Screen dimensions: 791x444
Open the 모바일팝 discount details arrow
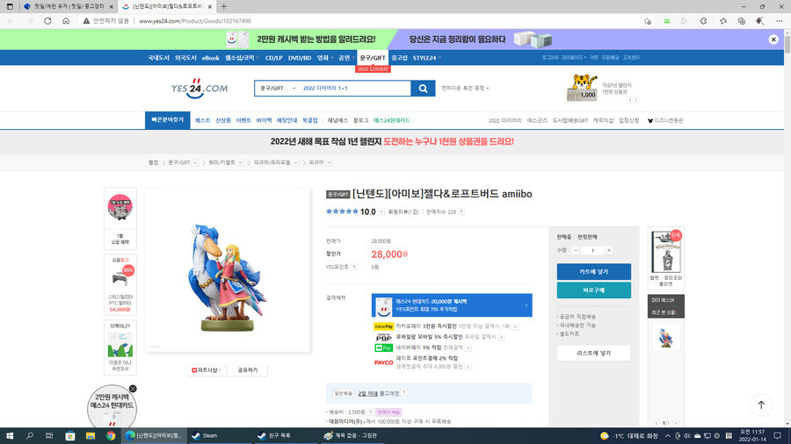click(x=501, y=337)
